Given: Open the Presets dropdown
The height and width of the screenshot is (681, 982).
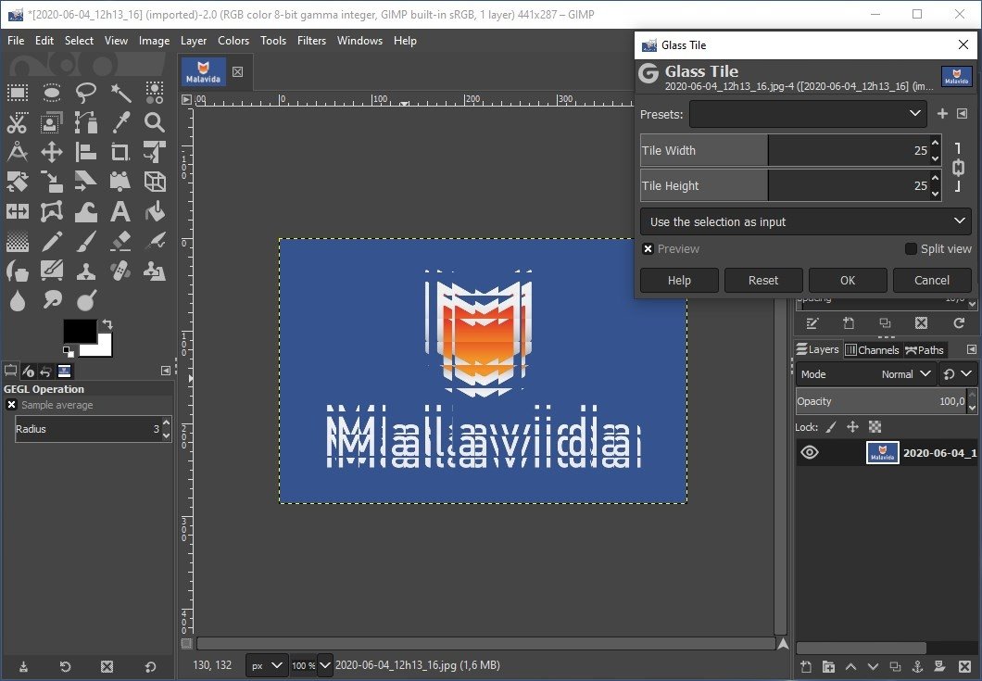Looking at the screenshot, I should point(807,114).
